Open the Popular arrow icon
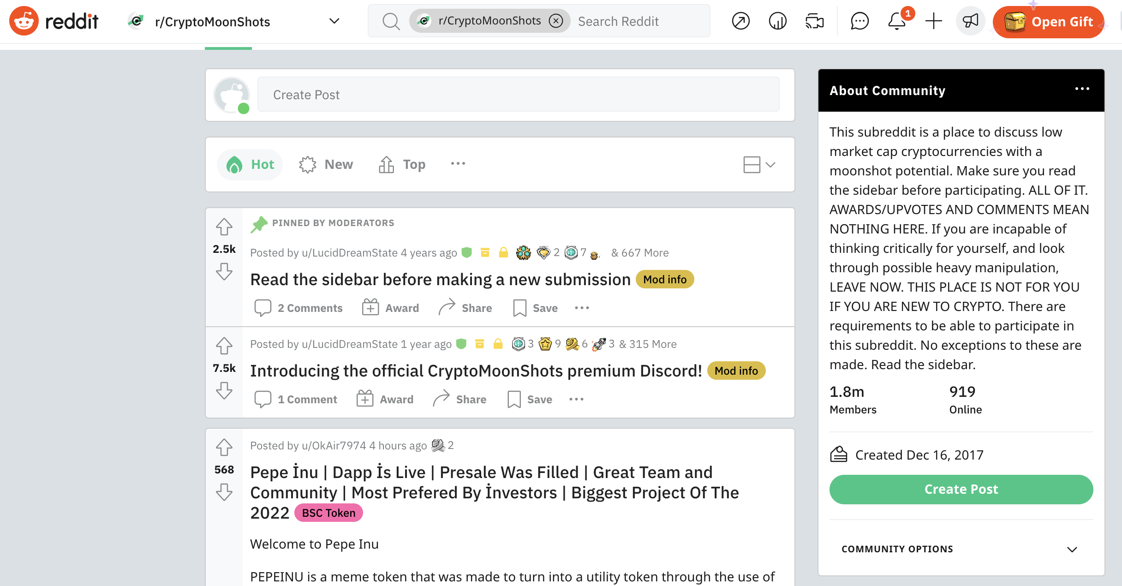 pyautogui.click(x=741, y=21)
